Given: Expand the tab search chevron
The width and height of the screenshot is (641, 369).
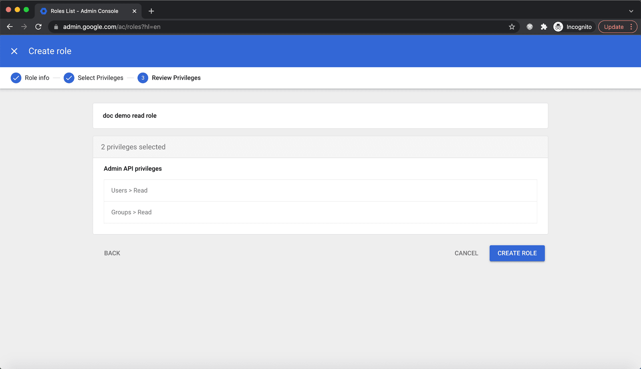Looking at the screenshot, I should coord(631,11).
